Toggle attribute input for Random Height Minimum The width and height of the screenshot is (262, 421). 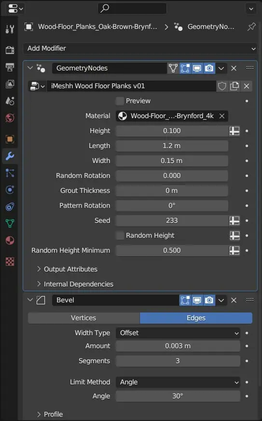[x=234, y=250]
